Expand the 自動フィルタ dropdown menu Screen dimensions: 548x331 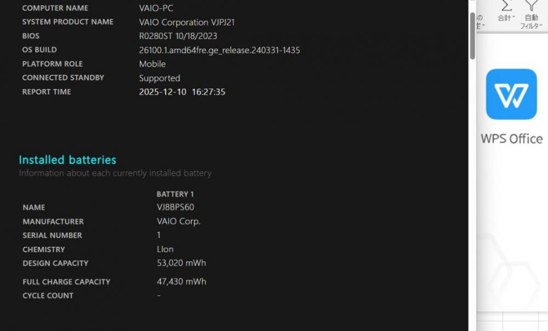point(540,26)
